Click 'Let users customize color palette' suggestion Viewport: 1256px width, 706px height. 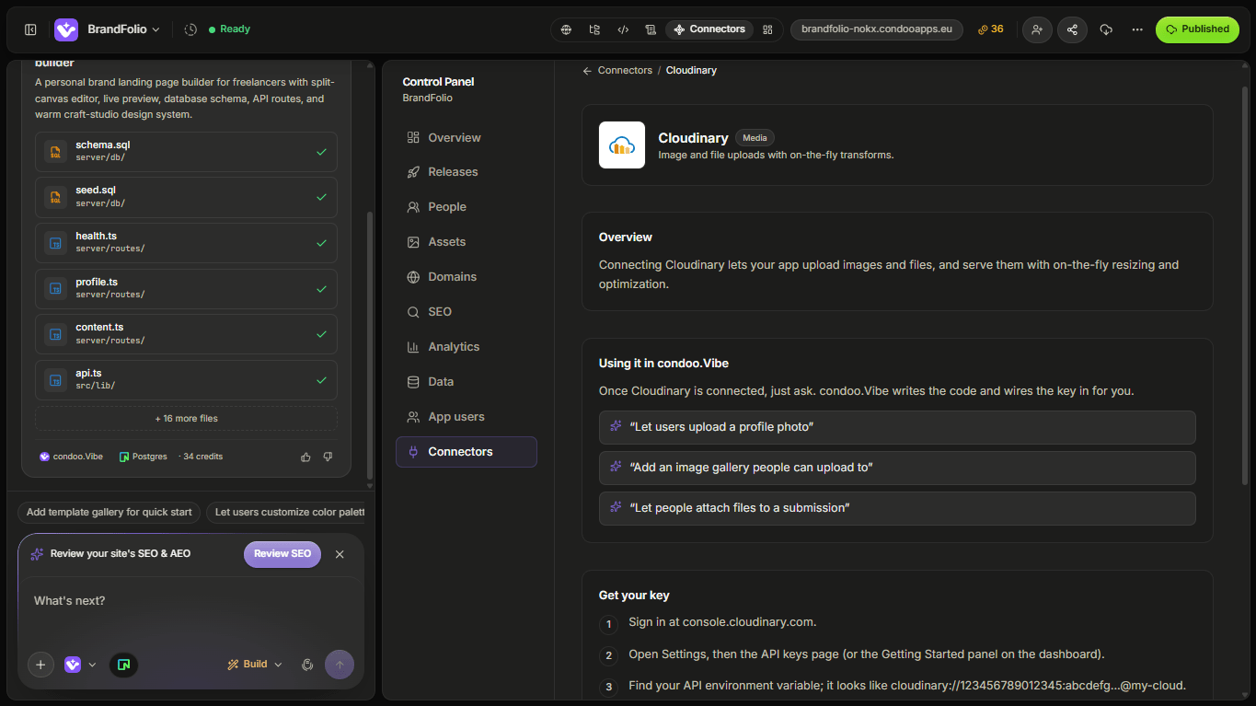(x=285, y=513)
